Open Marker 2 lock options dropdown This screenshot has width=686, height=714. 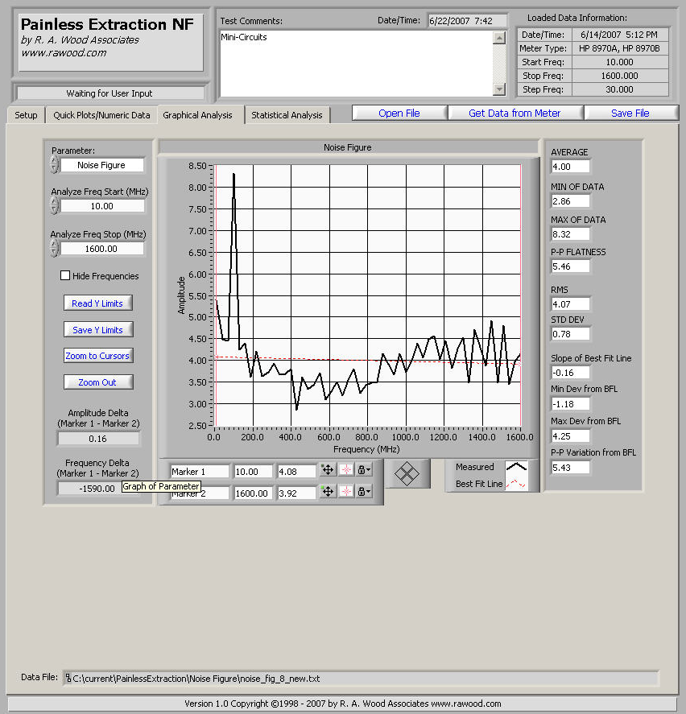pos(365,492)
